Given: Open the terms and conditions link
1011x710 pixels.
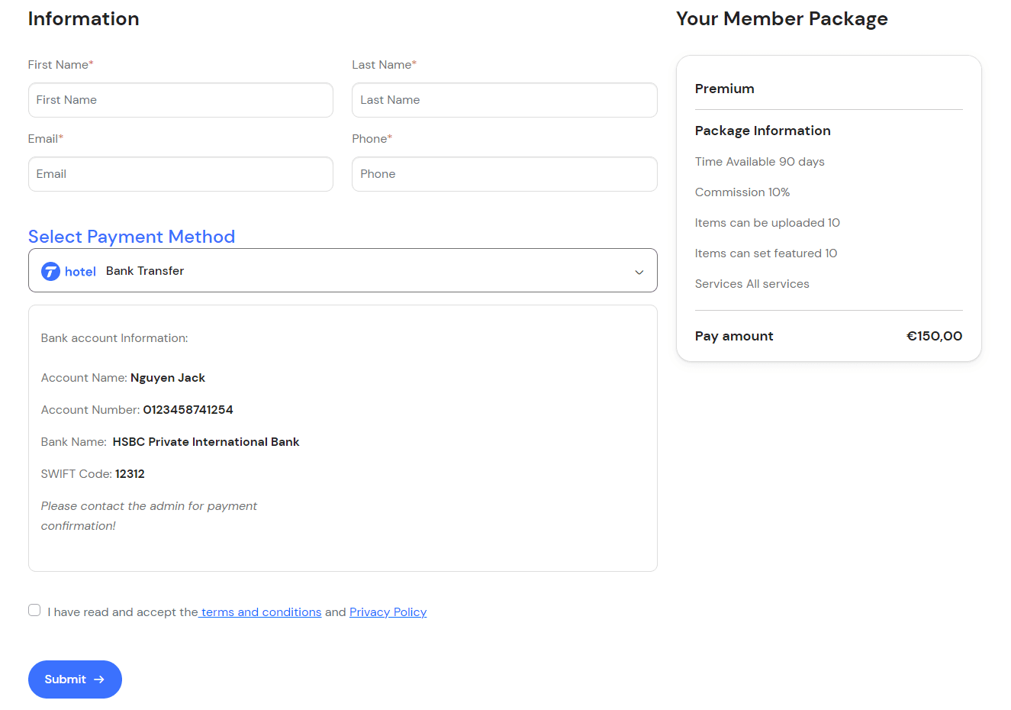Looking at the screenshot, I should 261,612.
